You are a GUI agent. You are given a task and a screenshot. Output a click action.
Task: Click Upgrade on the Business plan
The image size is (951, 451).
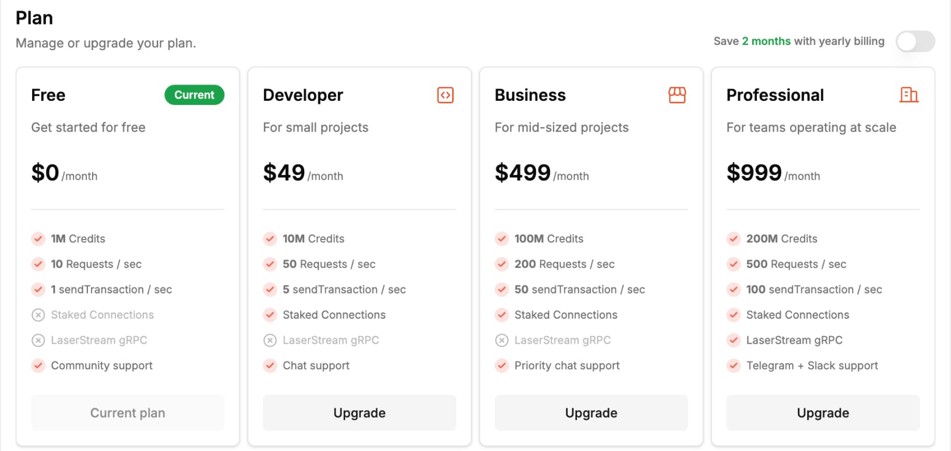pyautogui.click(x=591, y=413)
